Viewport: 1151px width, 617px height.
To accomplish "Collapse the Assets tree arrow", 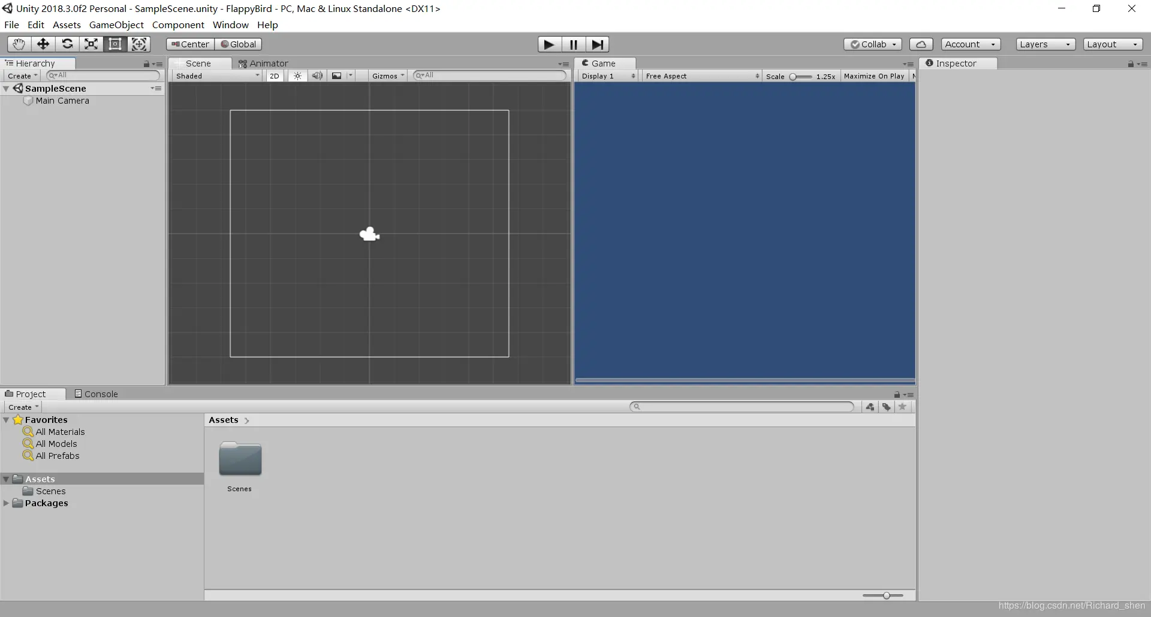I will (6, 479).
